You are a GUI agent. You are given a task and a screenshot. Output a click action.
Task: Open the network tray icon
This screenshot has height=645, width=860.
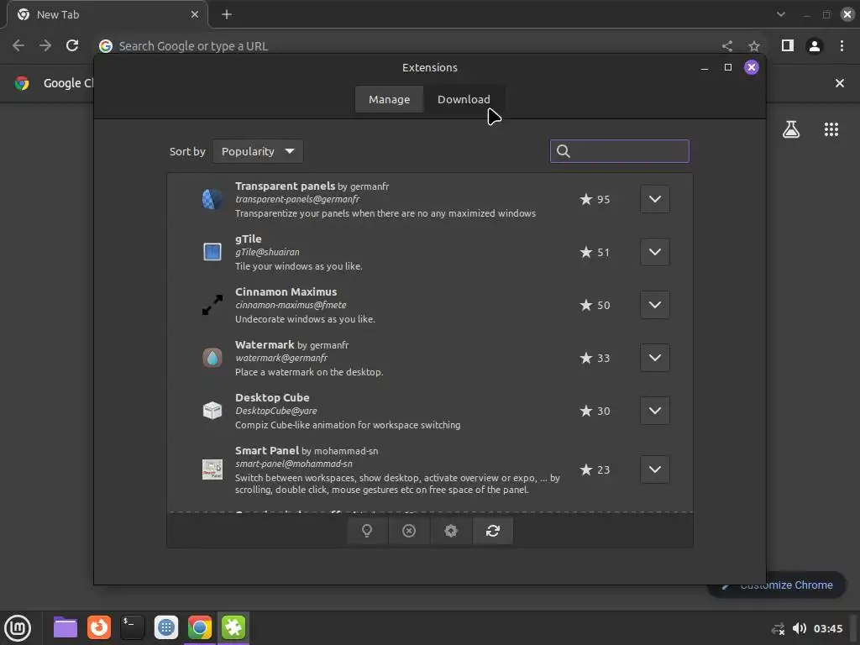coord(778,628)
